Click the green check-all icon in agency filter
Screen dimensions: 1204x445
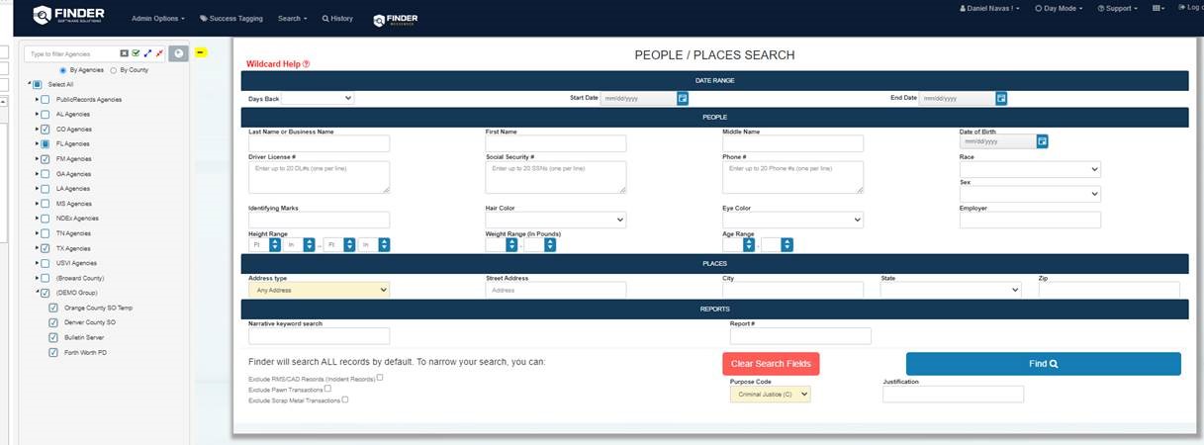pos(136,53)
